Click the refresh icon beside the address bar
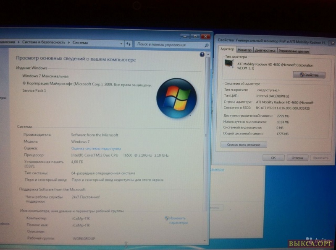This screenshot has height=250, width=336. (129, 44)
